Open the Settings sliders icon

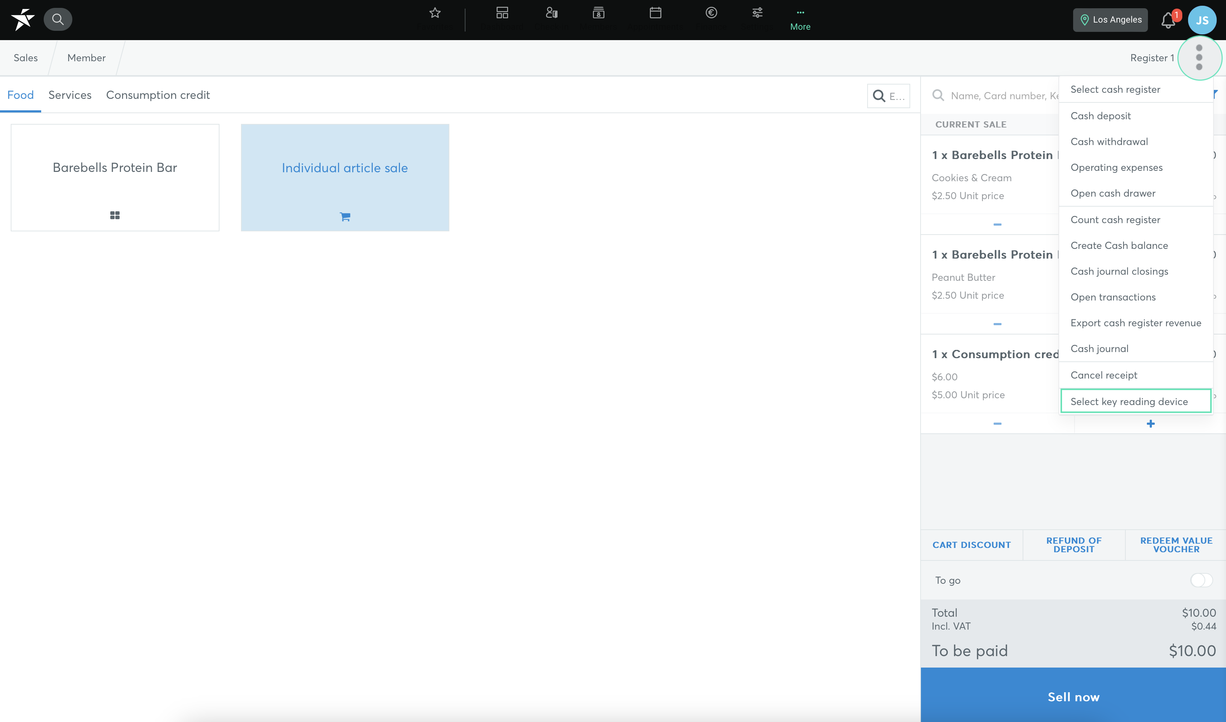758,13
